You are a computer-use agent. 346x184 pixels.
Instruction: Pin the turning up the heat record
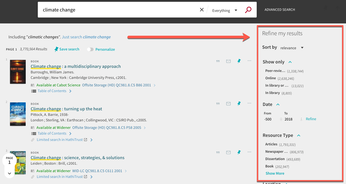point(239,104)
